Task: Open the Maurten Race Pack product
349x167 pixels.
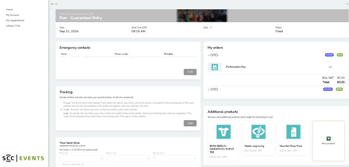Action: pyautogui.click(x=293, y=138)
